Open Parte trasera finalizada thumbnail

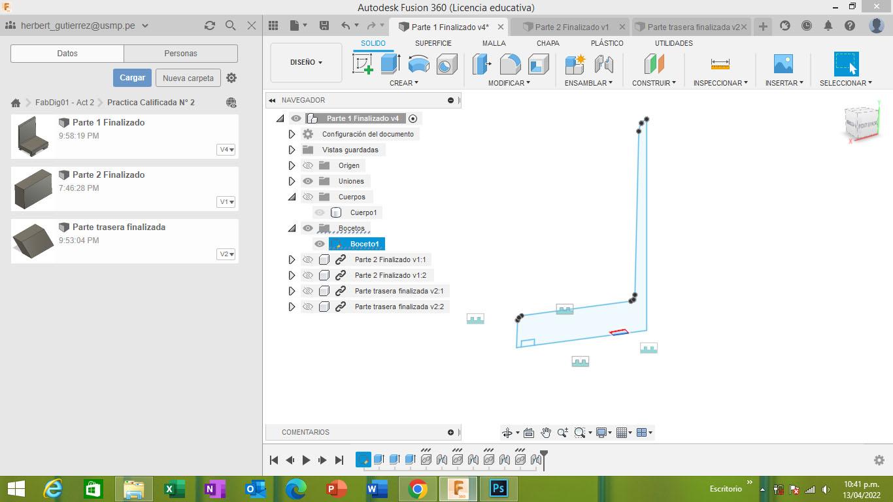[33, 241]
